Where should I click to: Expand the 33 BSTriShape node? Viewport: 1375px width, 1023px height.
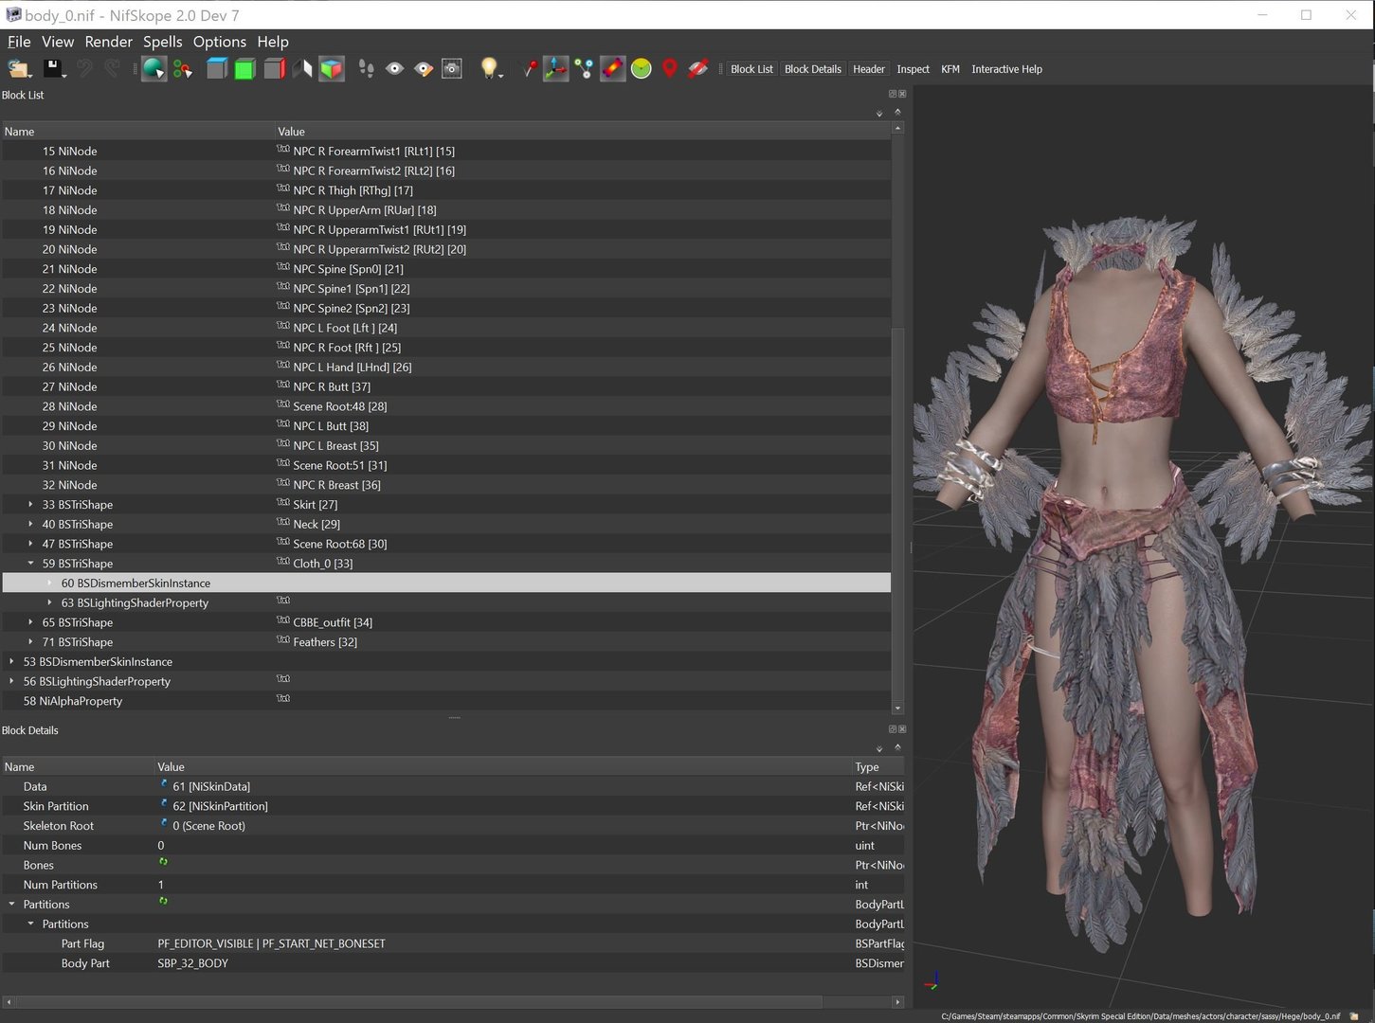tap(30, 505)
